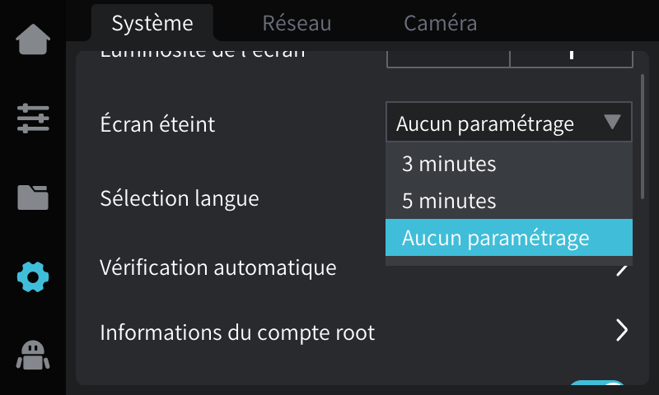Screen dimensions: 659x395
Task: Open the Informations du compte root label
Action: (237, 332)
